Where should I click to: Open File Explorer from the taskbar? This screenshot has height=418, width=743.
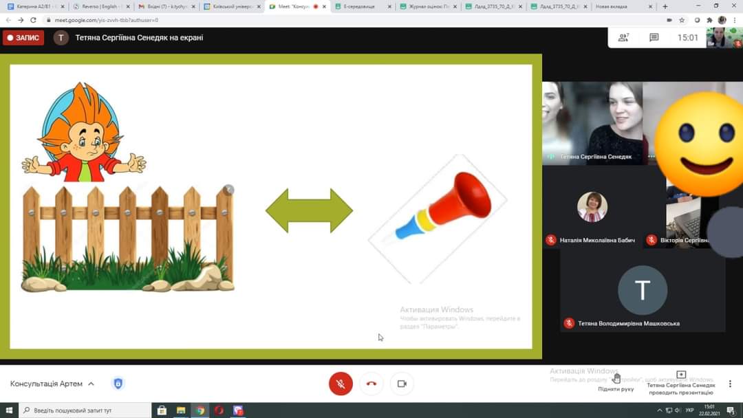point(181,410)
